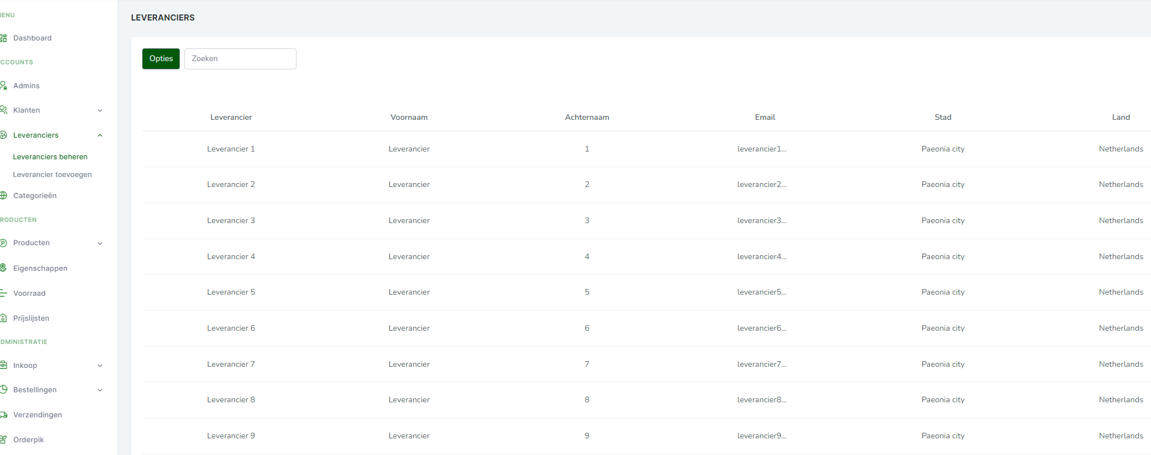Open the Dashboard menu item

[32, 38]
